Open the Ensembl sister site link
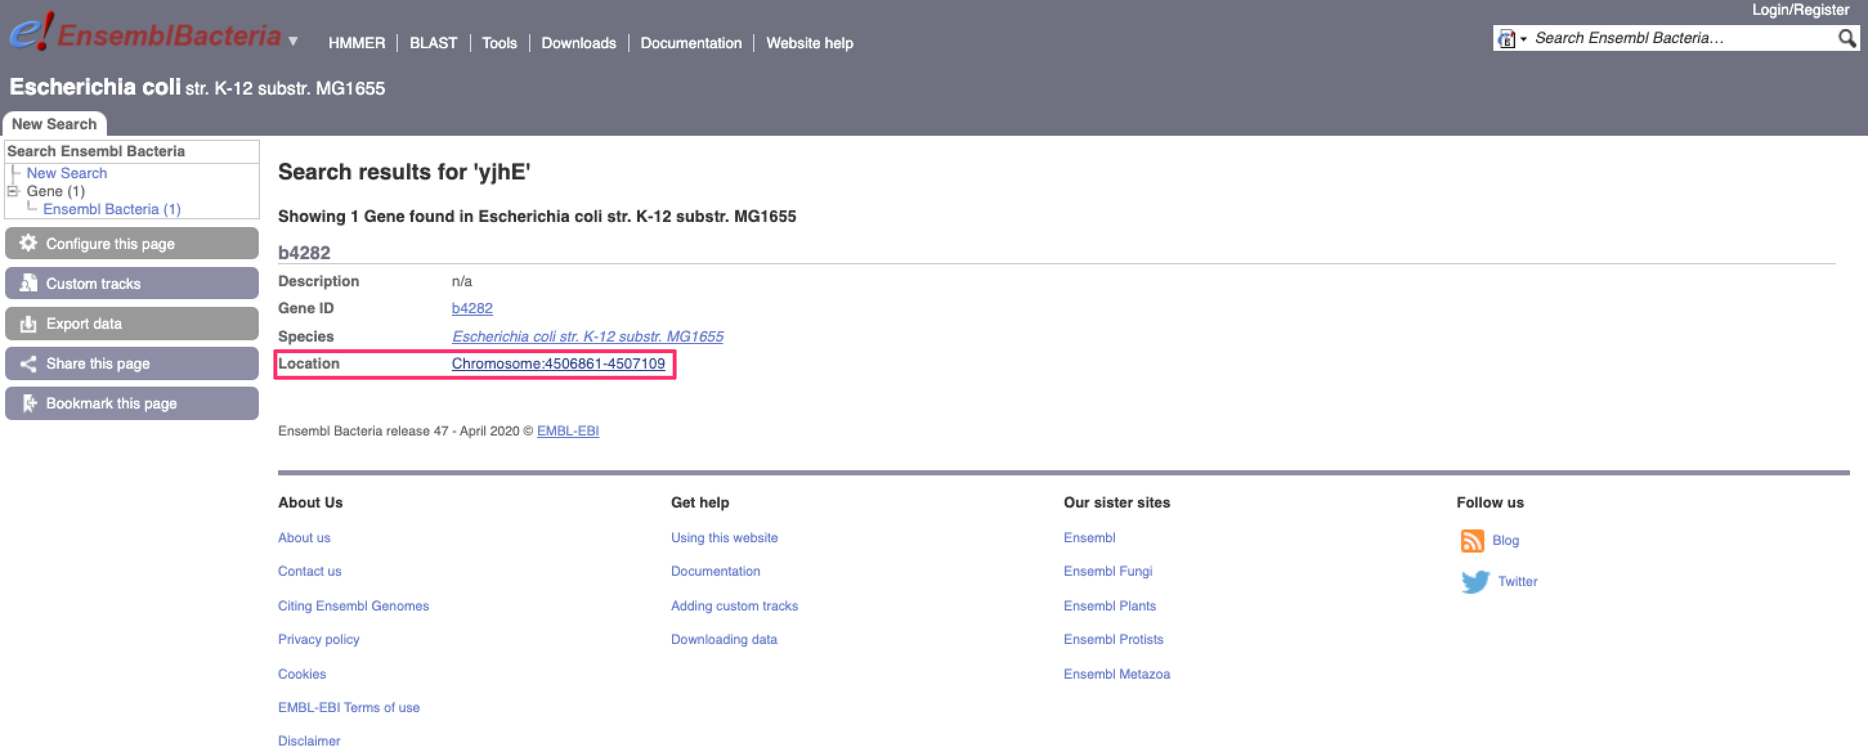This screenshot has height=752, width=1868. (x=1089, y=538)
